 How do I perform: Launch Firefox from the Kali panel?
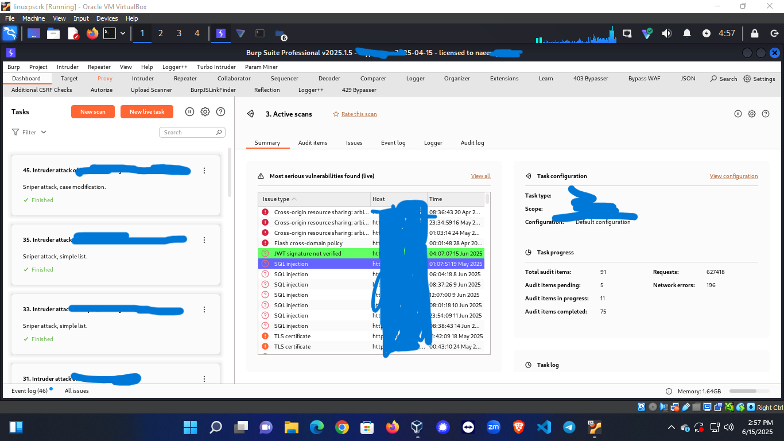(92, 33)
